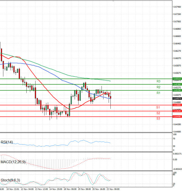Select the 0.64490 red price tag
The image size is (182, 191).
(x=177, y=117)
